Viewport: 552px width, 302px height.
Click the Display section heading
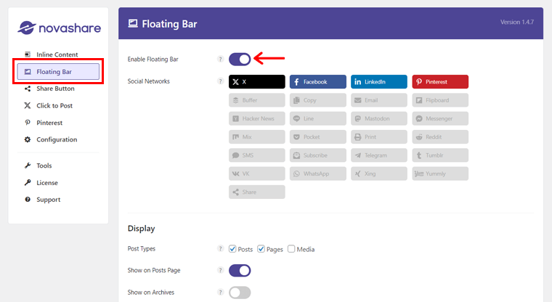point(141,229)
